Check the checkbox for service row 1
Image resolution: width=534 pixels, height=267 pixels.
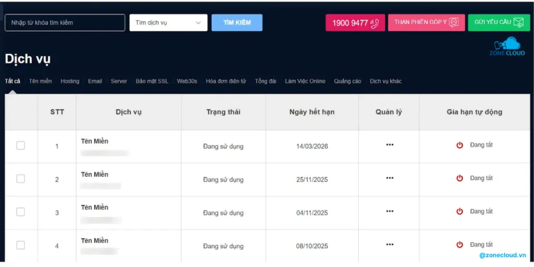pyautogui.click(x=20, y=145)
